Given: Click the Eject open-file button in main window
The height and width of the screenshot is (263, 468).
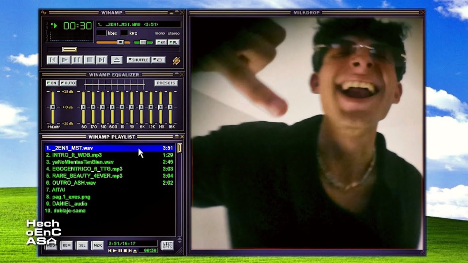Looking at the screenshot, I should 117,60.
